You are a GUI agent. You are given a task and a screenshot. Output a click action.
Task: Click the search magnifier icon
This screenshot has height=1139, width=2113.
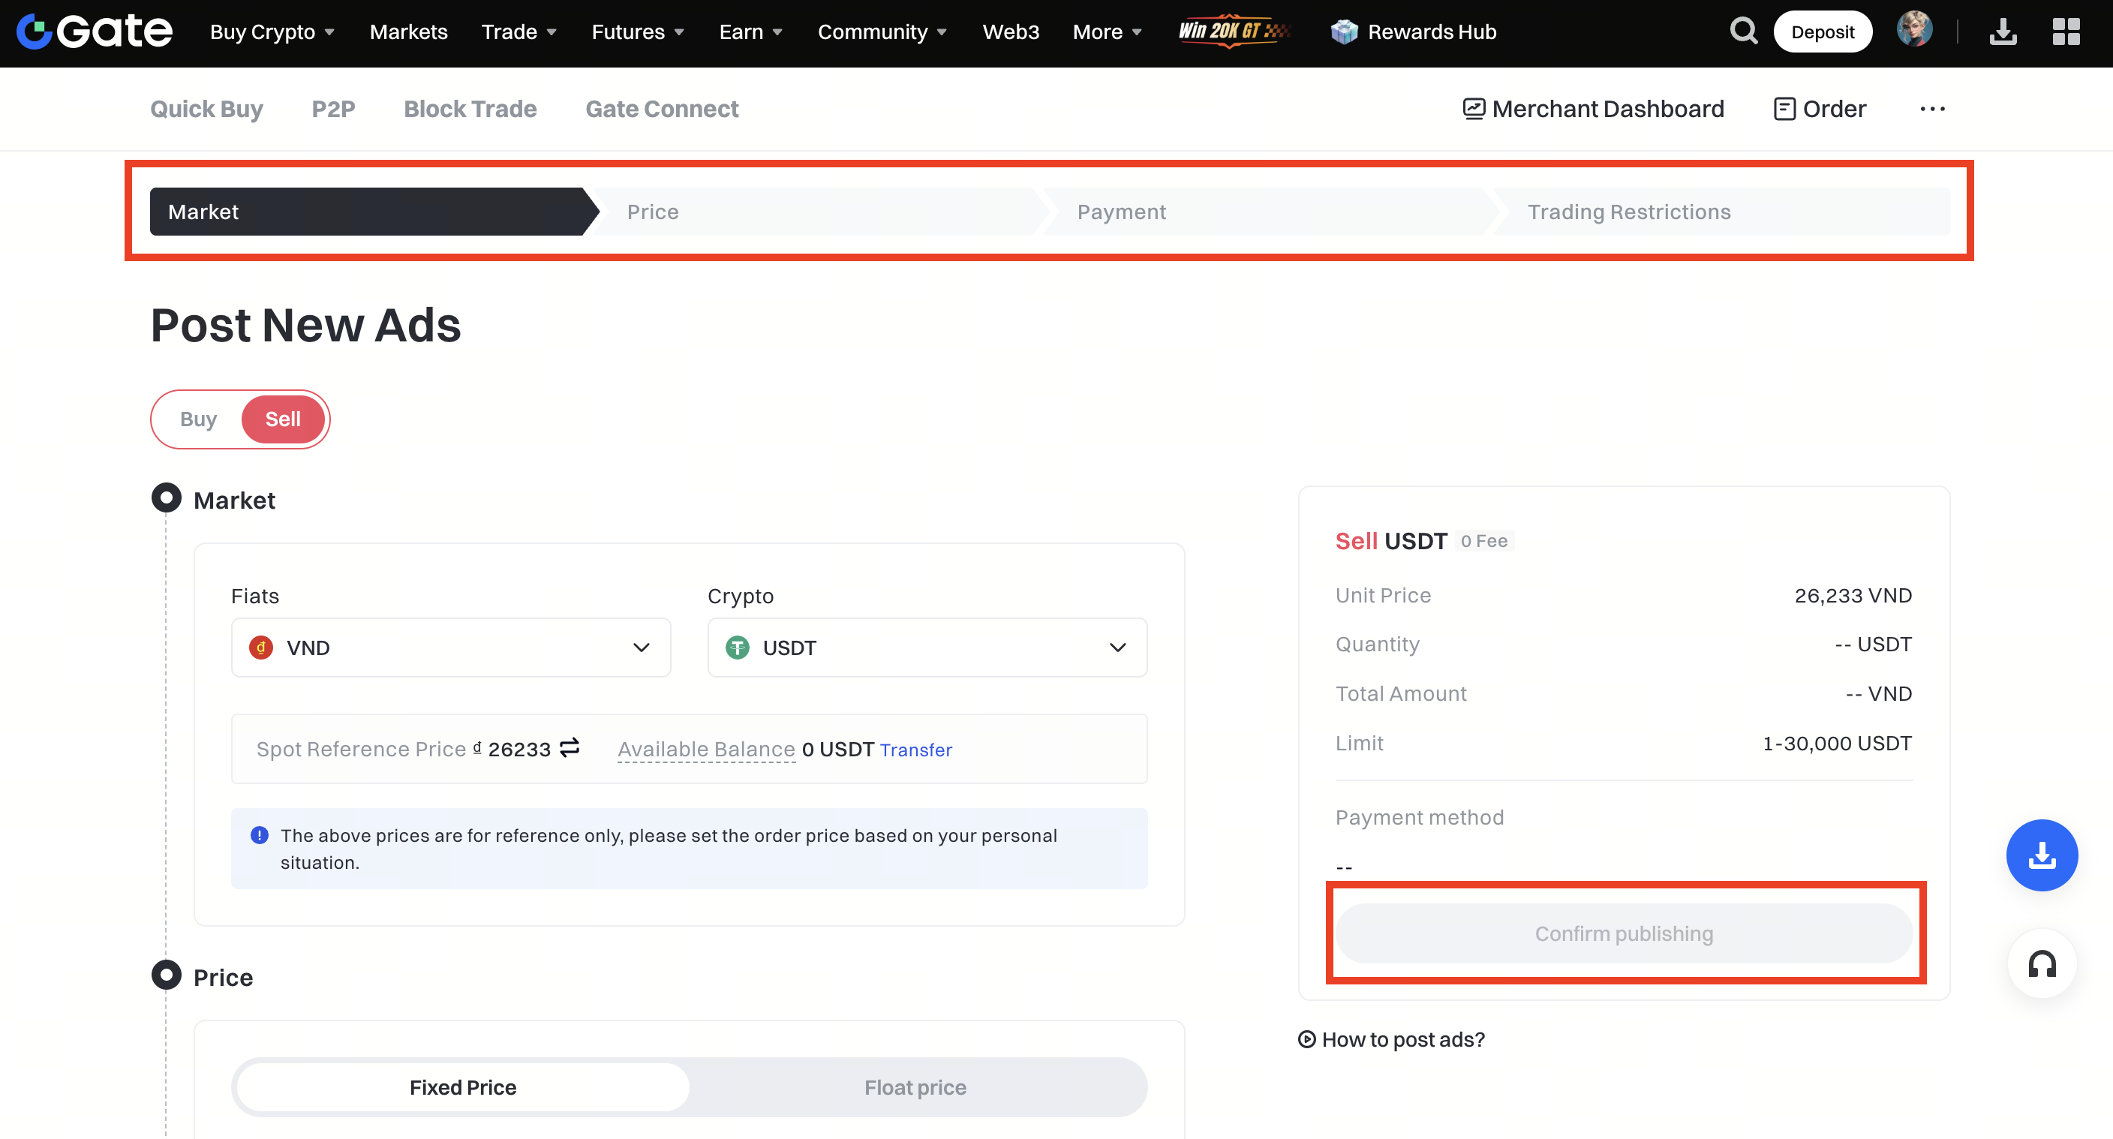pyautogui.click(x=1742, y=32)
